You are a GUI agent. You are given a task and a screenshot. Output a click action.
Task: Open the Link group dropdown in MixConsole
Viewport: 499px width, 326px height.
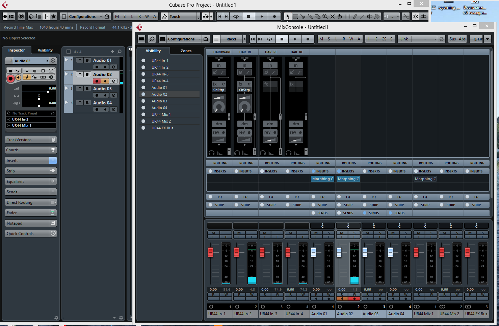(x=425, y=39)
